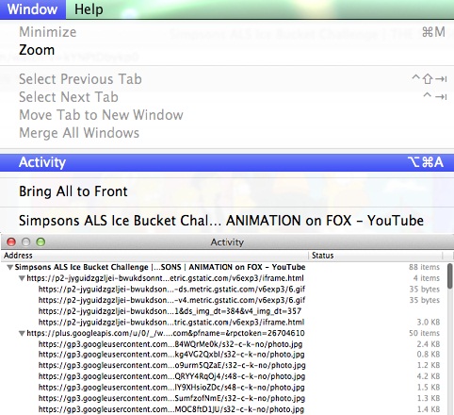Click the 4.2 KB status value
The image size is (454, 415).
tap(429, 376)
